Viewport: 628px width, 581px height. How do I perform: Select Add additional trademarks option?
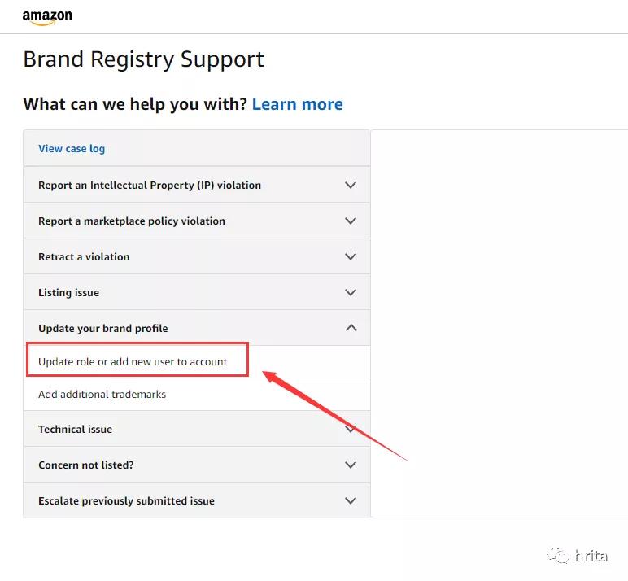coord(102,395)
